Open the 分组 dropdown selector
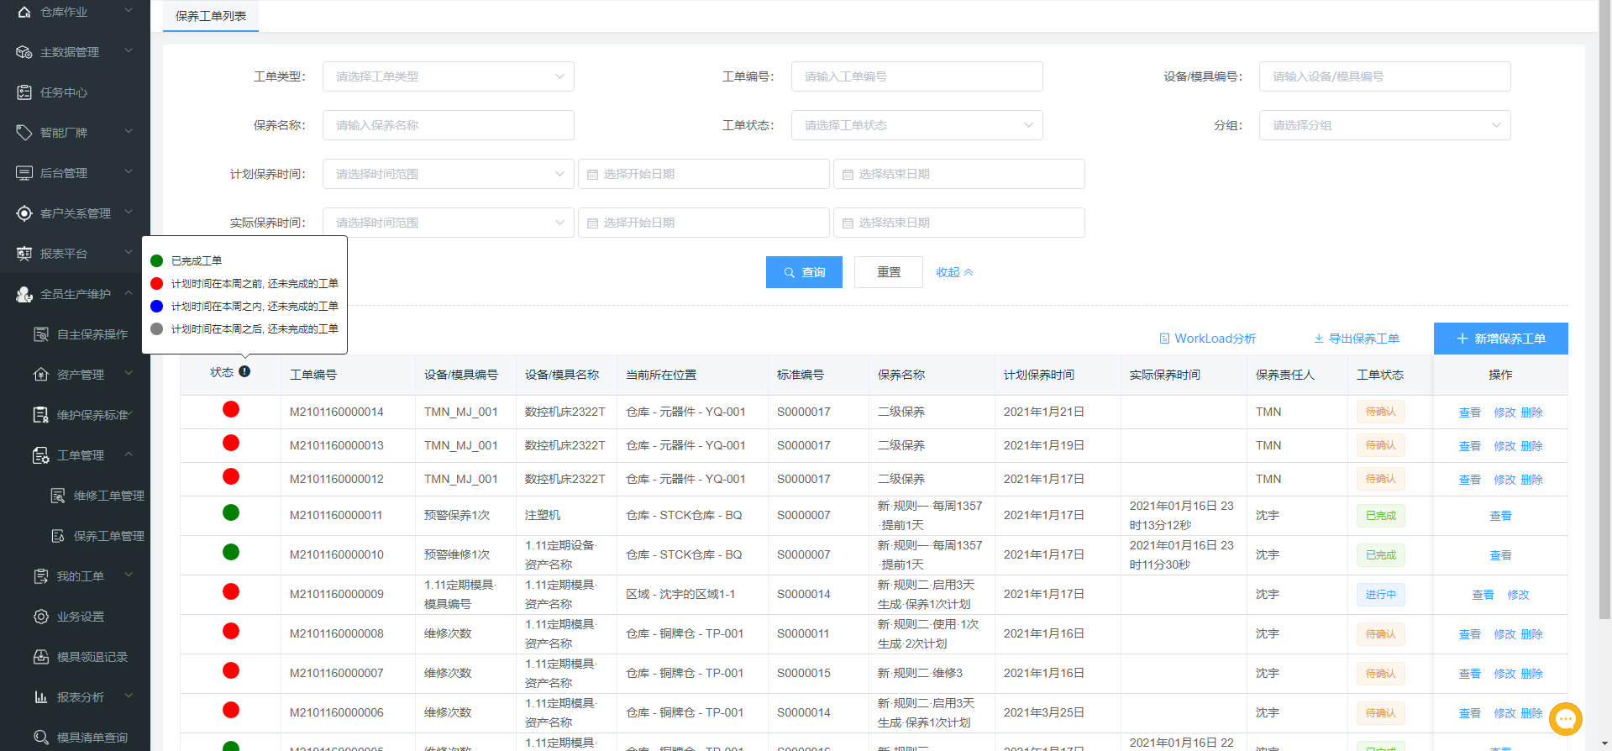 click(x=1384, y=125)
